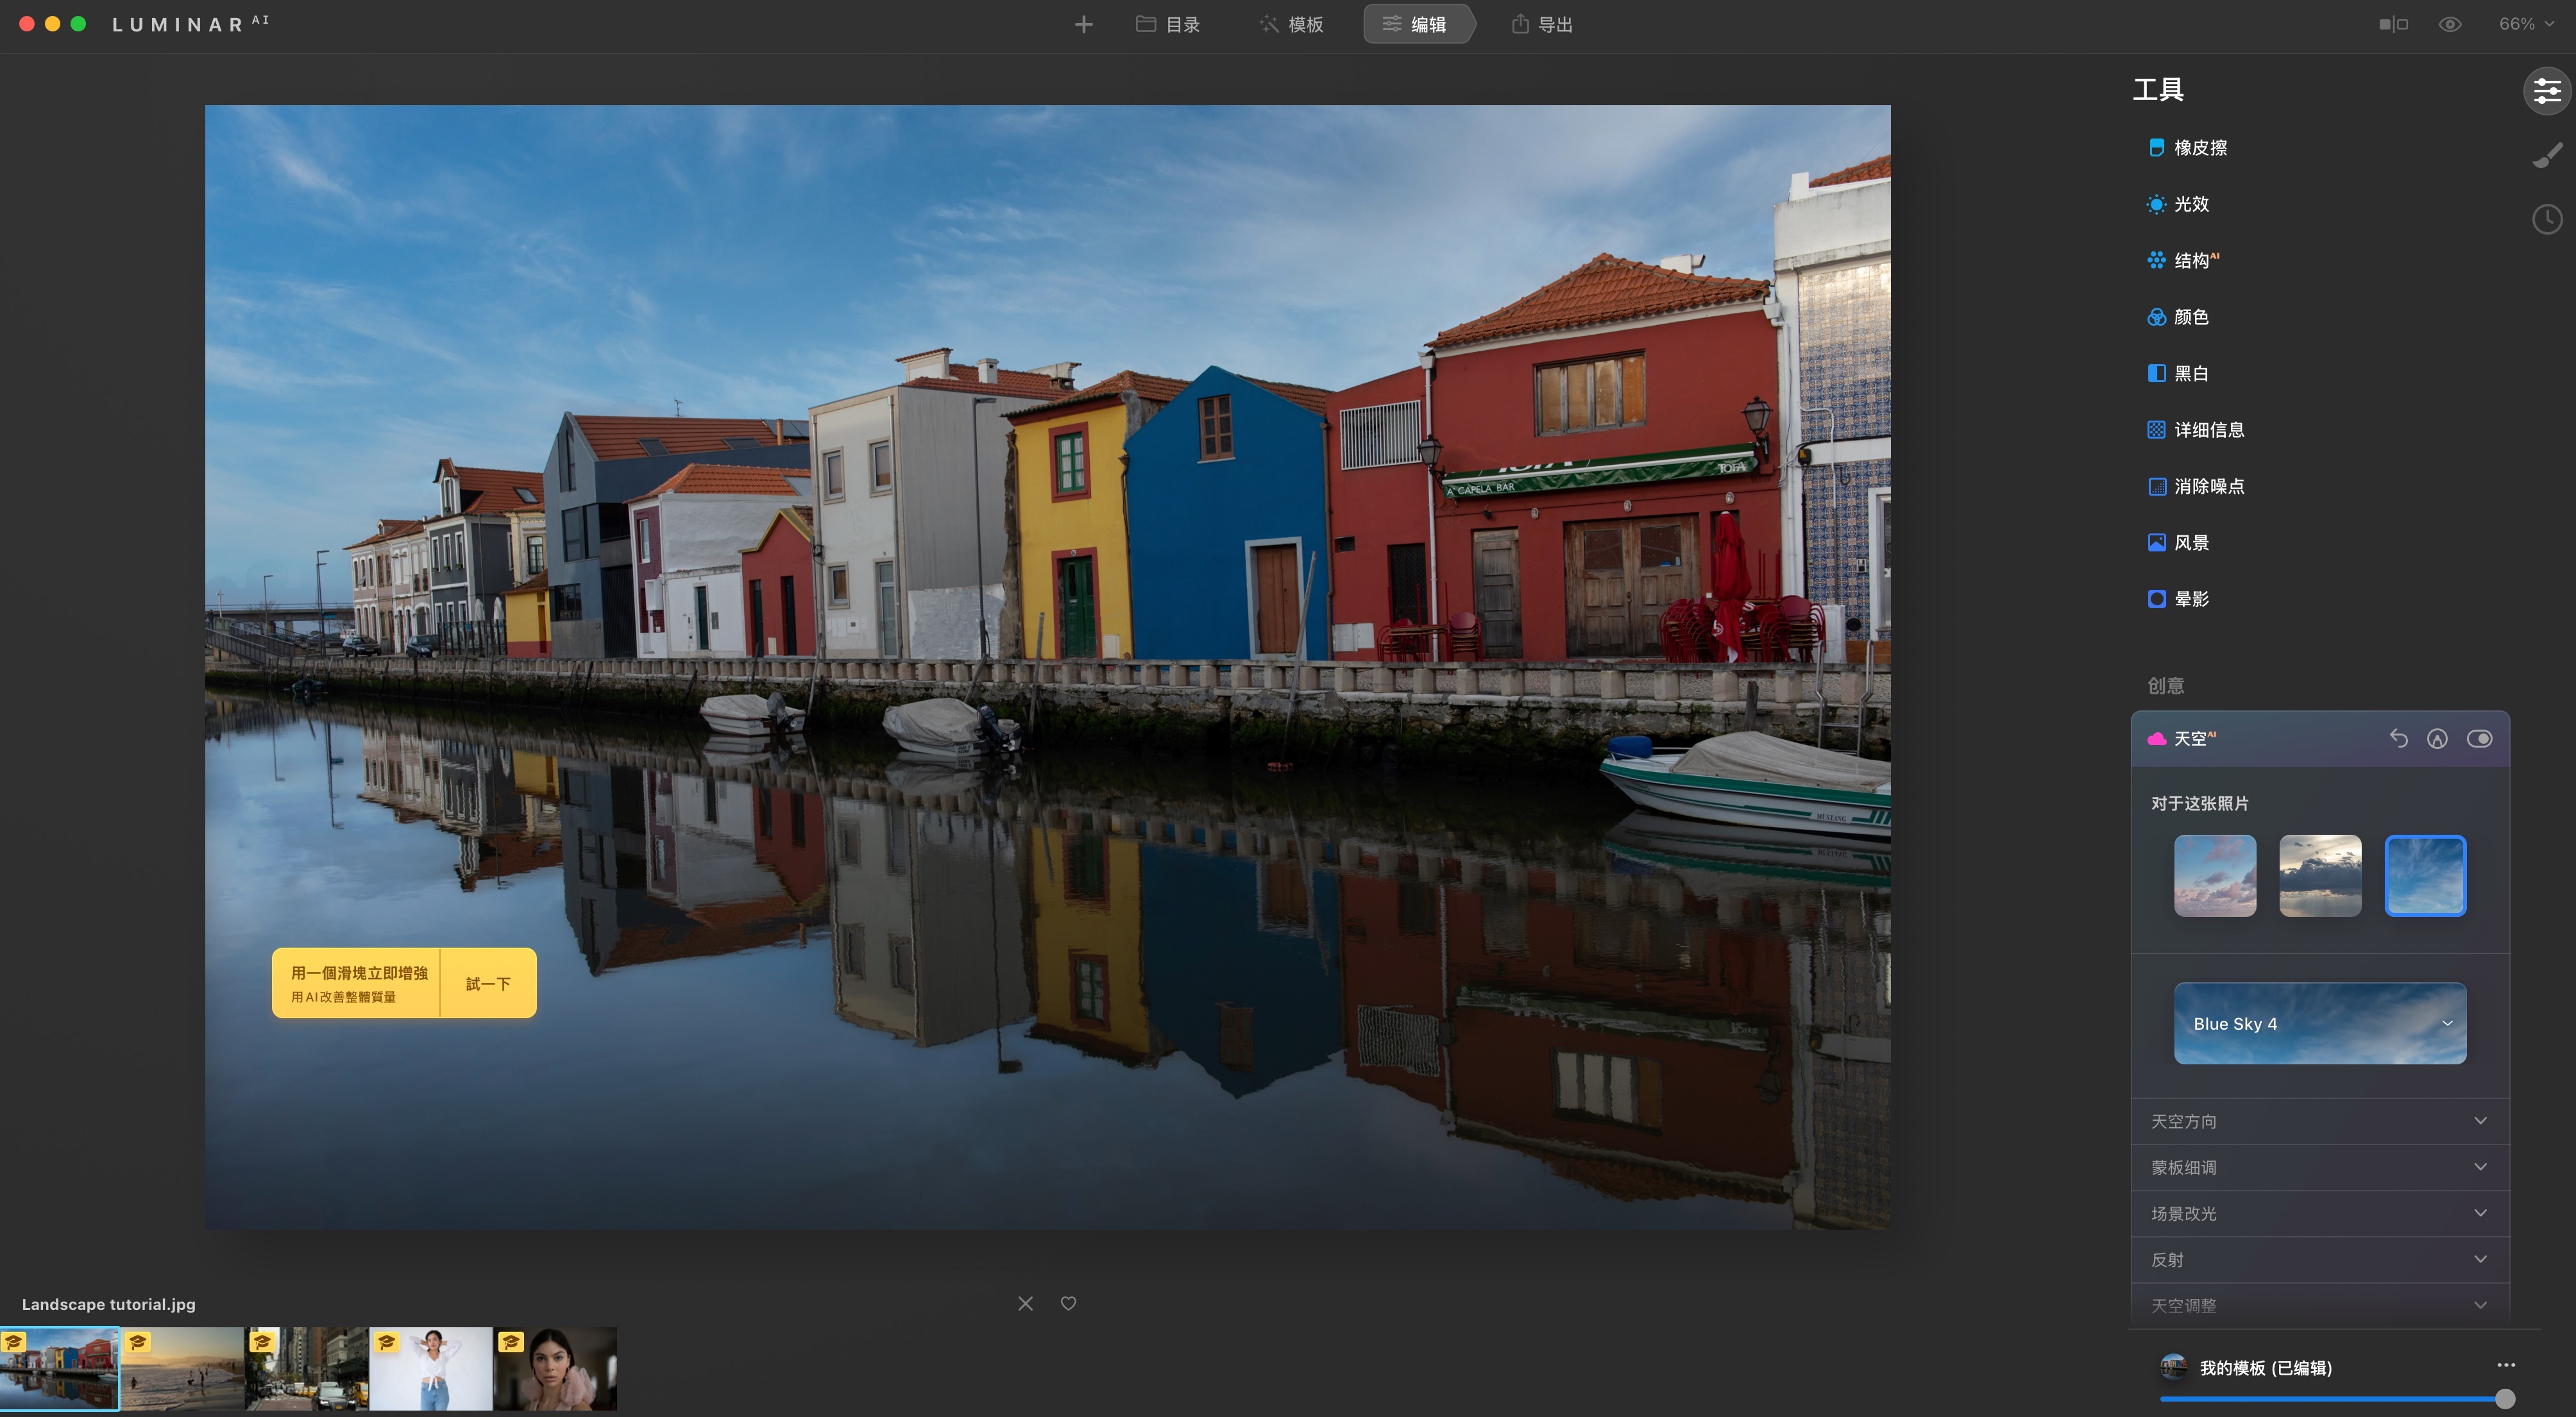Select the pink clouds sky thumbnail

pos(2215,875)
